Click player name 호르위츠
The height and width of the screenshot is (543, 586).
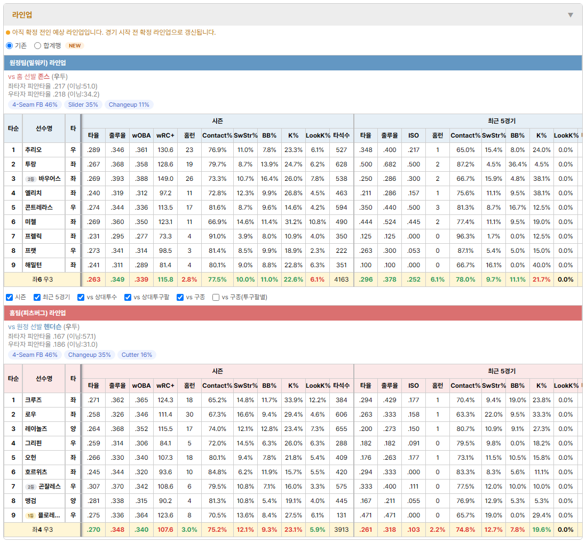[x=36, y=472]
